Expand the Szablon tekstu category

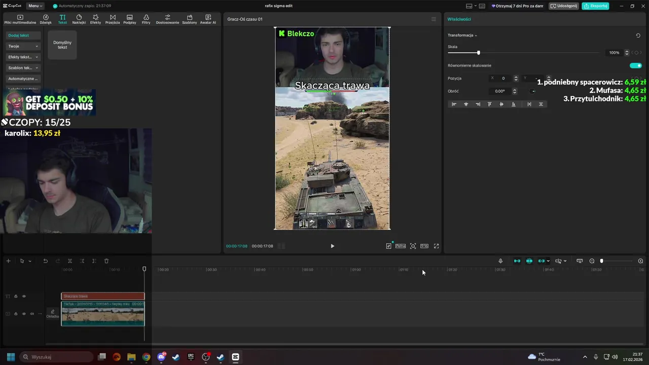[23, 67]
